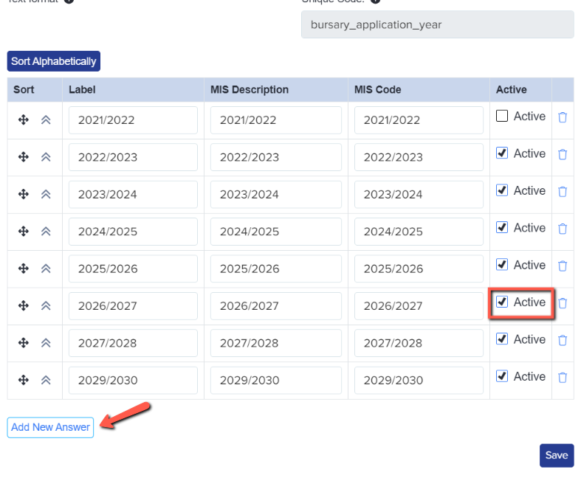Disable the Active checkbox for 2029/2030

pos(502,376)
